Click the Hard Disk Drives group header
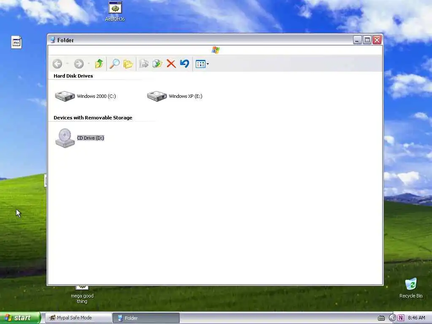The width and height of the screenshot is (432, 324). 73,76
